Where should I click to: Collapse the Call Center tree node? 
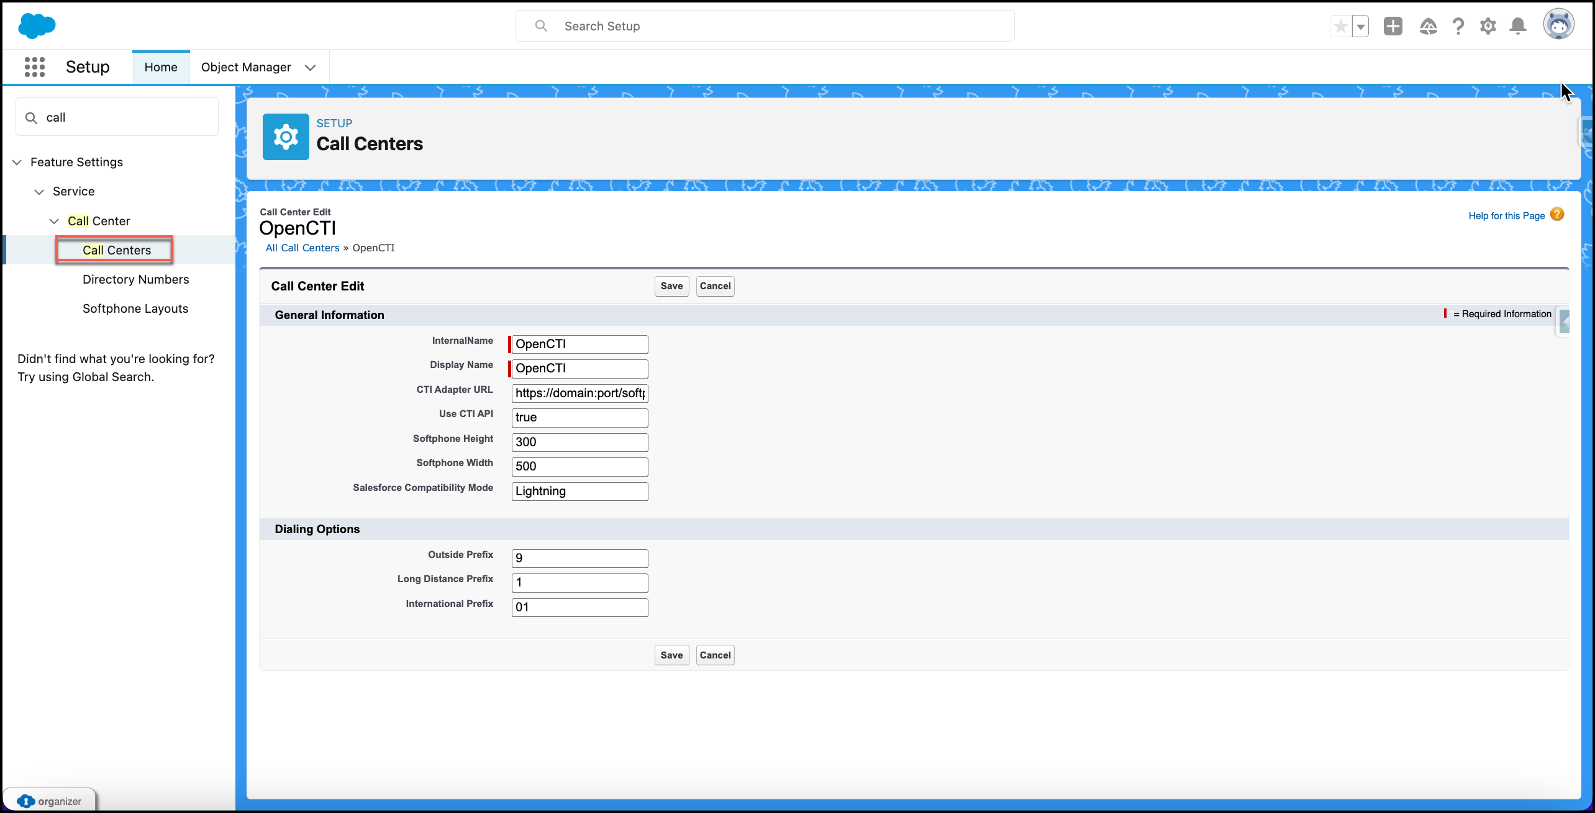pyautogui.click(x=54, y=221)
